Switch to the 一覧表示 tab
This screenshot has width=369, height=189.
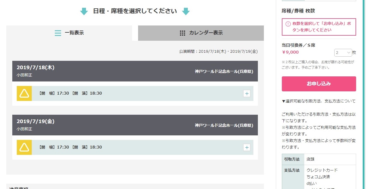tap(69, 33)
